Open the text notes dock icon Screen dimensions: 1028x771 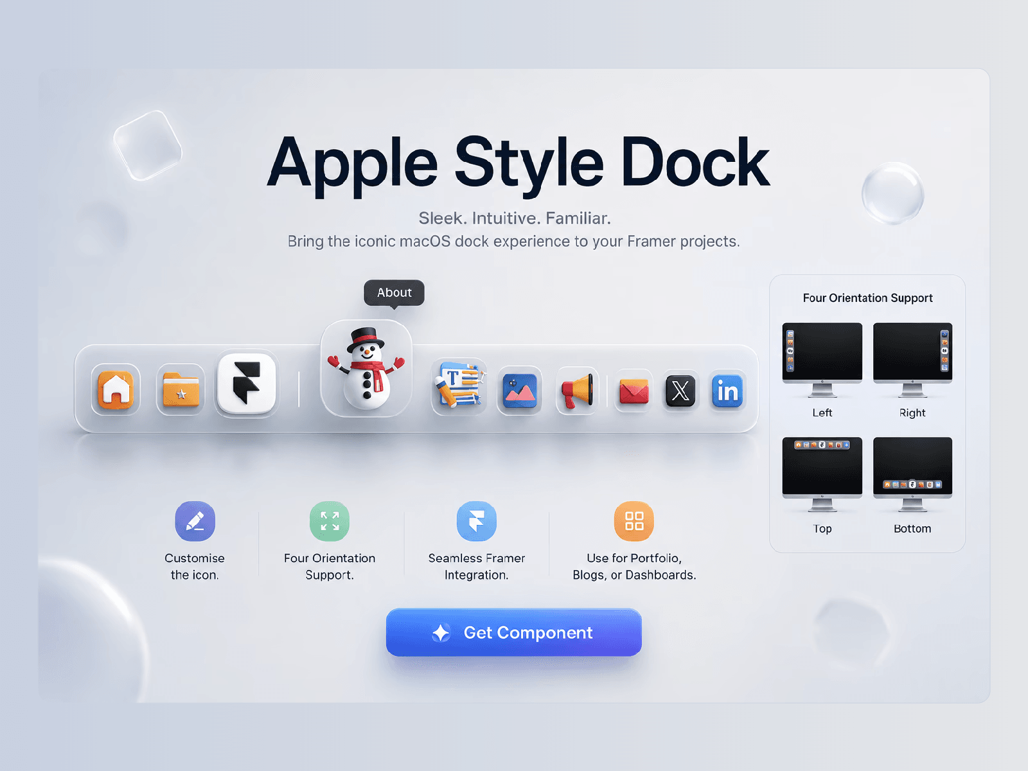click(459, 387)
